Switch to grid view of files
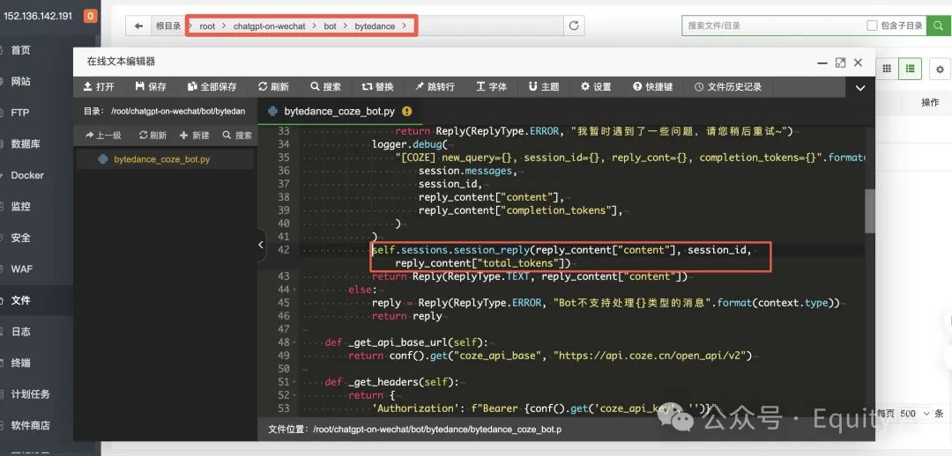 (887, 70)
